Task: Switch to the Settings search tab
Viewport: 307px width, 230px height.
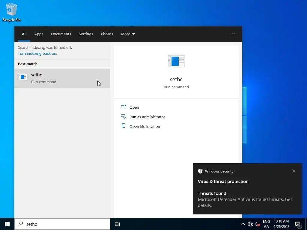Action: click(86, 34)
